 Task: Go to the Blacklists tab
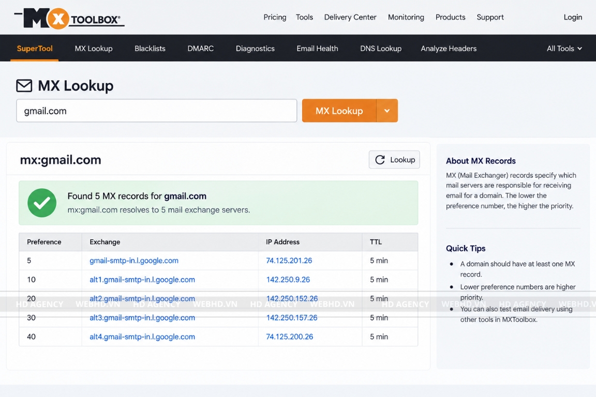point(150,48)
